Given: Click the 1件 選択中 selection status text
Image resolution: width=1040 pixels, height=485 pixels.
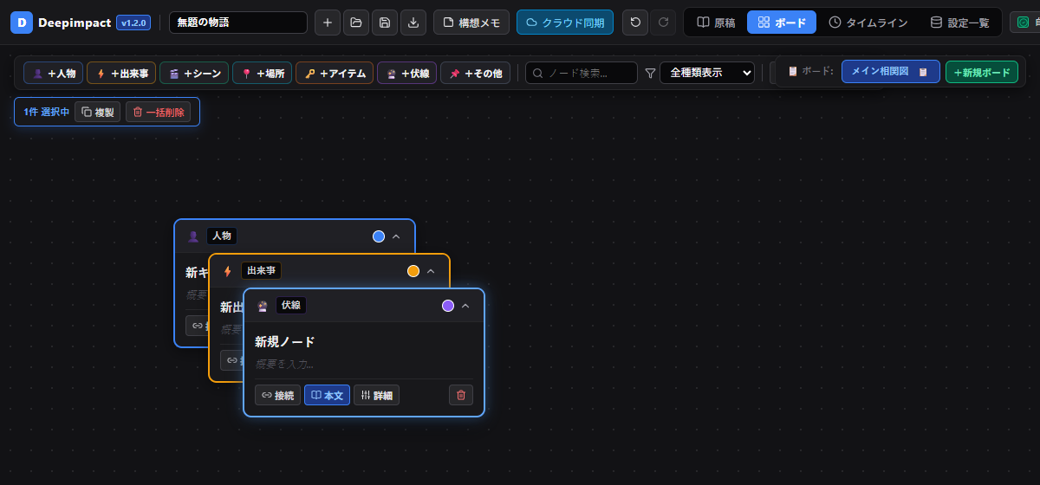Looking at the screenshot, I should coord(47,112).
